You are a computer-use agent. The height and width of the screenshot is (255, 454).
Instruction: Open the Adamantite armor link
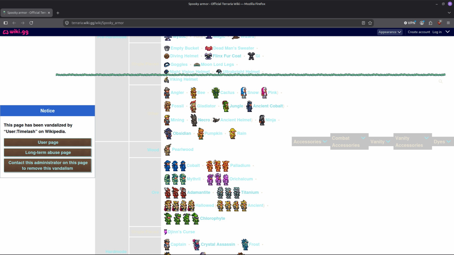[199, 192]
